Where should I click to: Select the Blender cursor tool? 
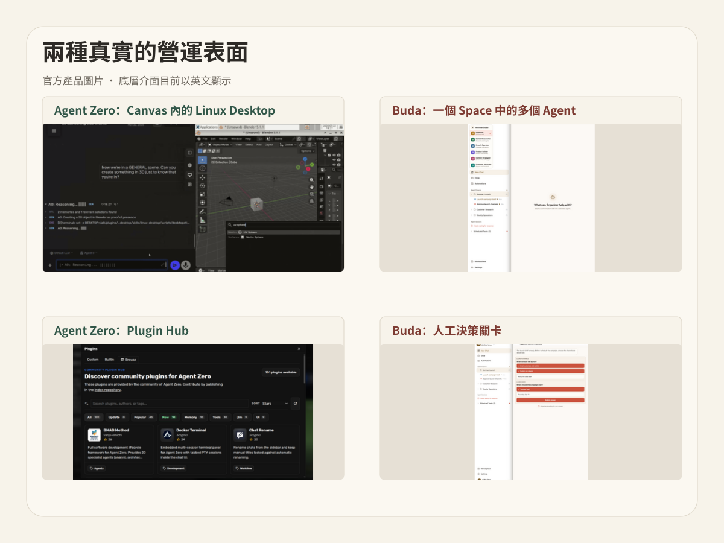coord(202,168)
